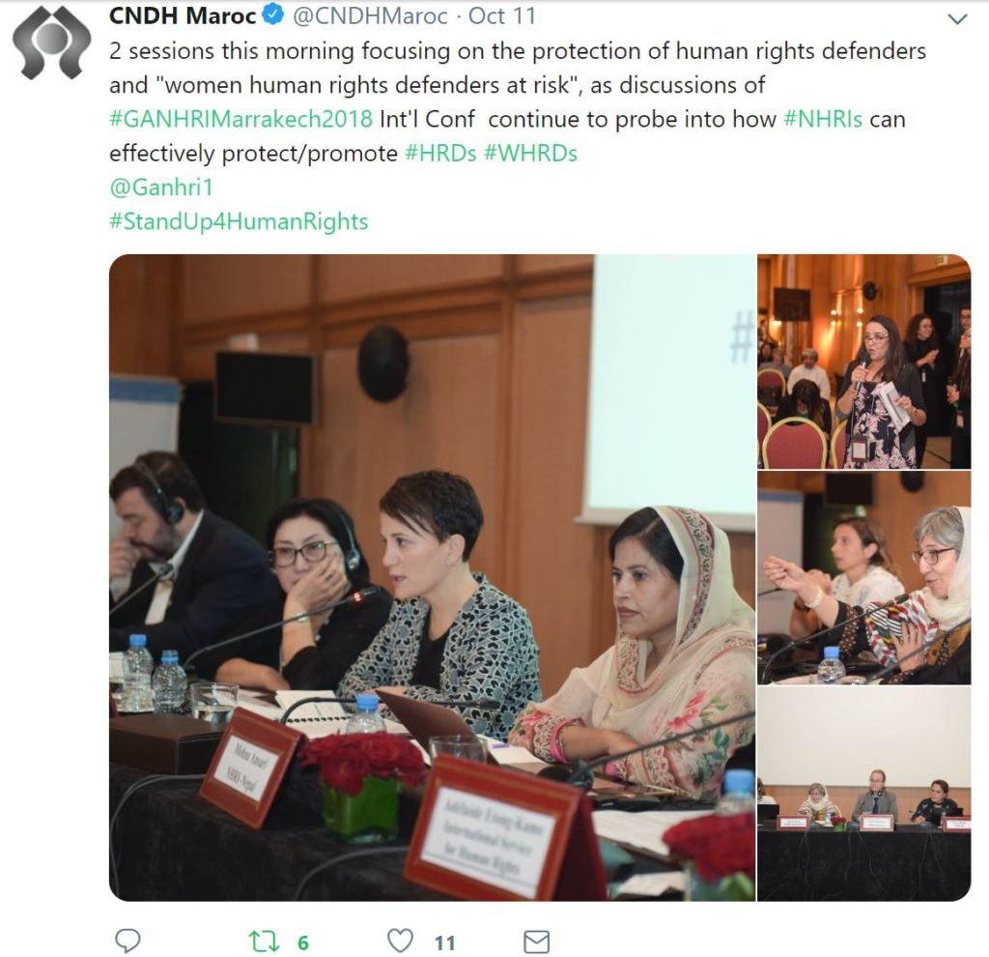Open the CNDH Maroc profile avatar
989x957 pixels.
[52, 42]
